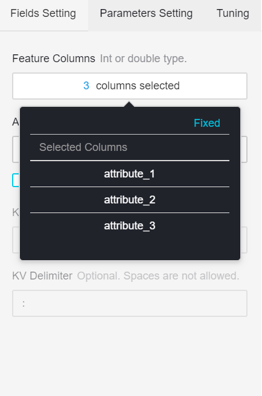Go to the Tuning tab

(x=232, y=14)
